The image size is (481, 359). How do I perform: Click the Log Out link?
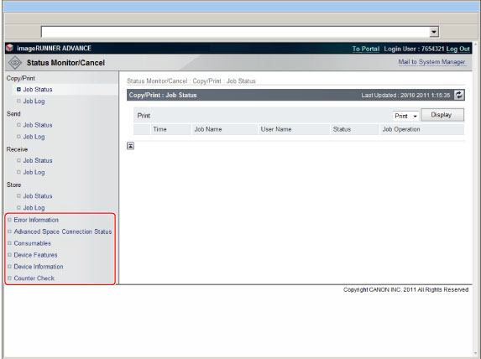[457, 49]
